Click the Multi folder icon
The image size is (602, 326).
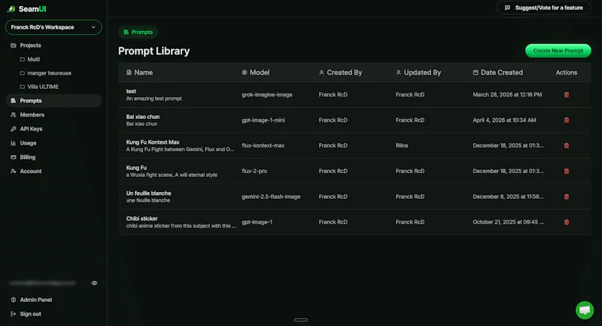(x=23, y=59)
